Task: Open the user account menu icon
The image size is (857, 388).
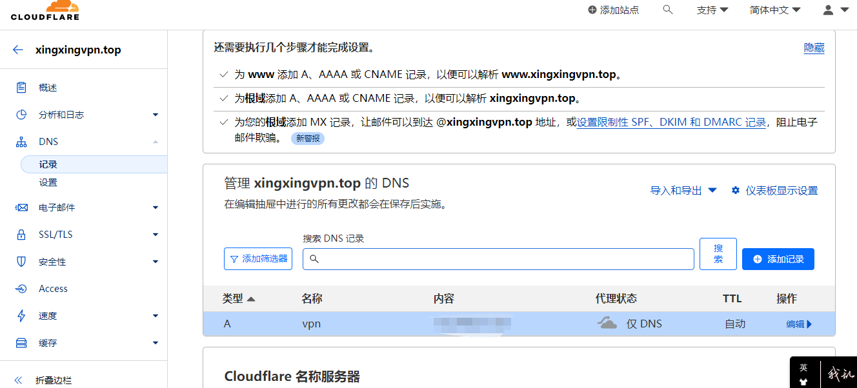Action: [x=829, y=10]
